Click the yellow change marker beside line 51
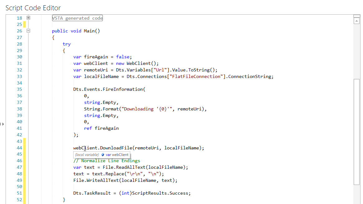Screen dimensions: 363x204 [x=25, y=193]
